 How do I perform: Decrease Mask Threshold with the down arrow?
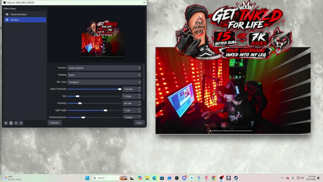coord(139,90)
